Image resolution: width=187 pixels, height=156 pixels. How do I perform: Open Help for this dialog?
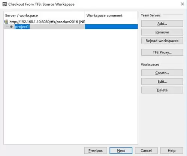coord(172,150)
